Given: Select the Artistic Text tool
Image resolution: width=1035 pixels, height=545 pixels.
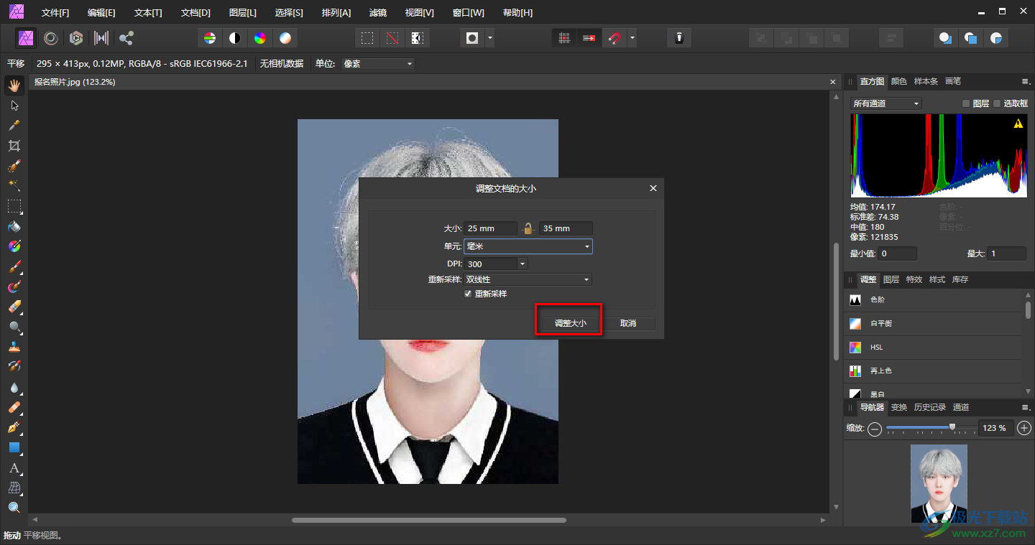Looking at the screenshot, I should click(14, 467).
